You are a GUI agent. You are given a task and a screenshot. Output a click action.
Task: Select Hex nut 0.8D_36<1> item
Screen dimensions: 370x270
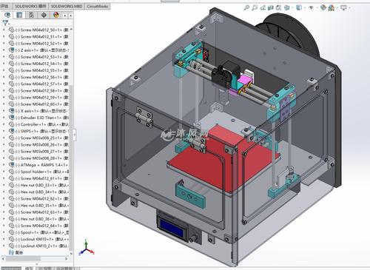pyautogui.click(x=38, y=219)
